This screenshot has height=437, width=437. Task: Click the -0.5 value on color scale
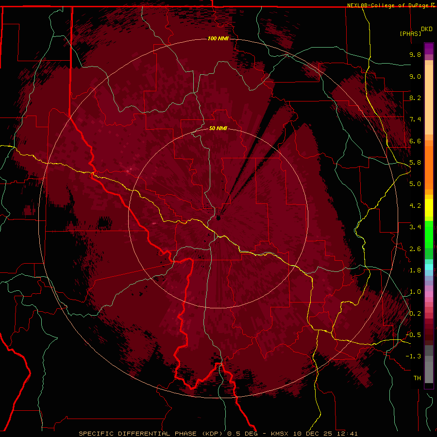click(414, 335)
